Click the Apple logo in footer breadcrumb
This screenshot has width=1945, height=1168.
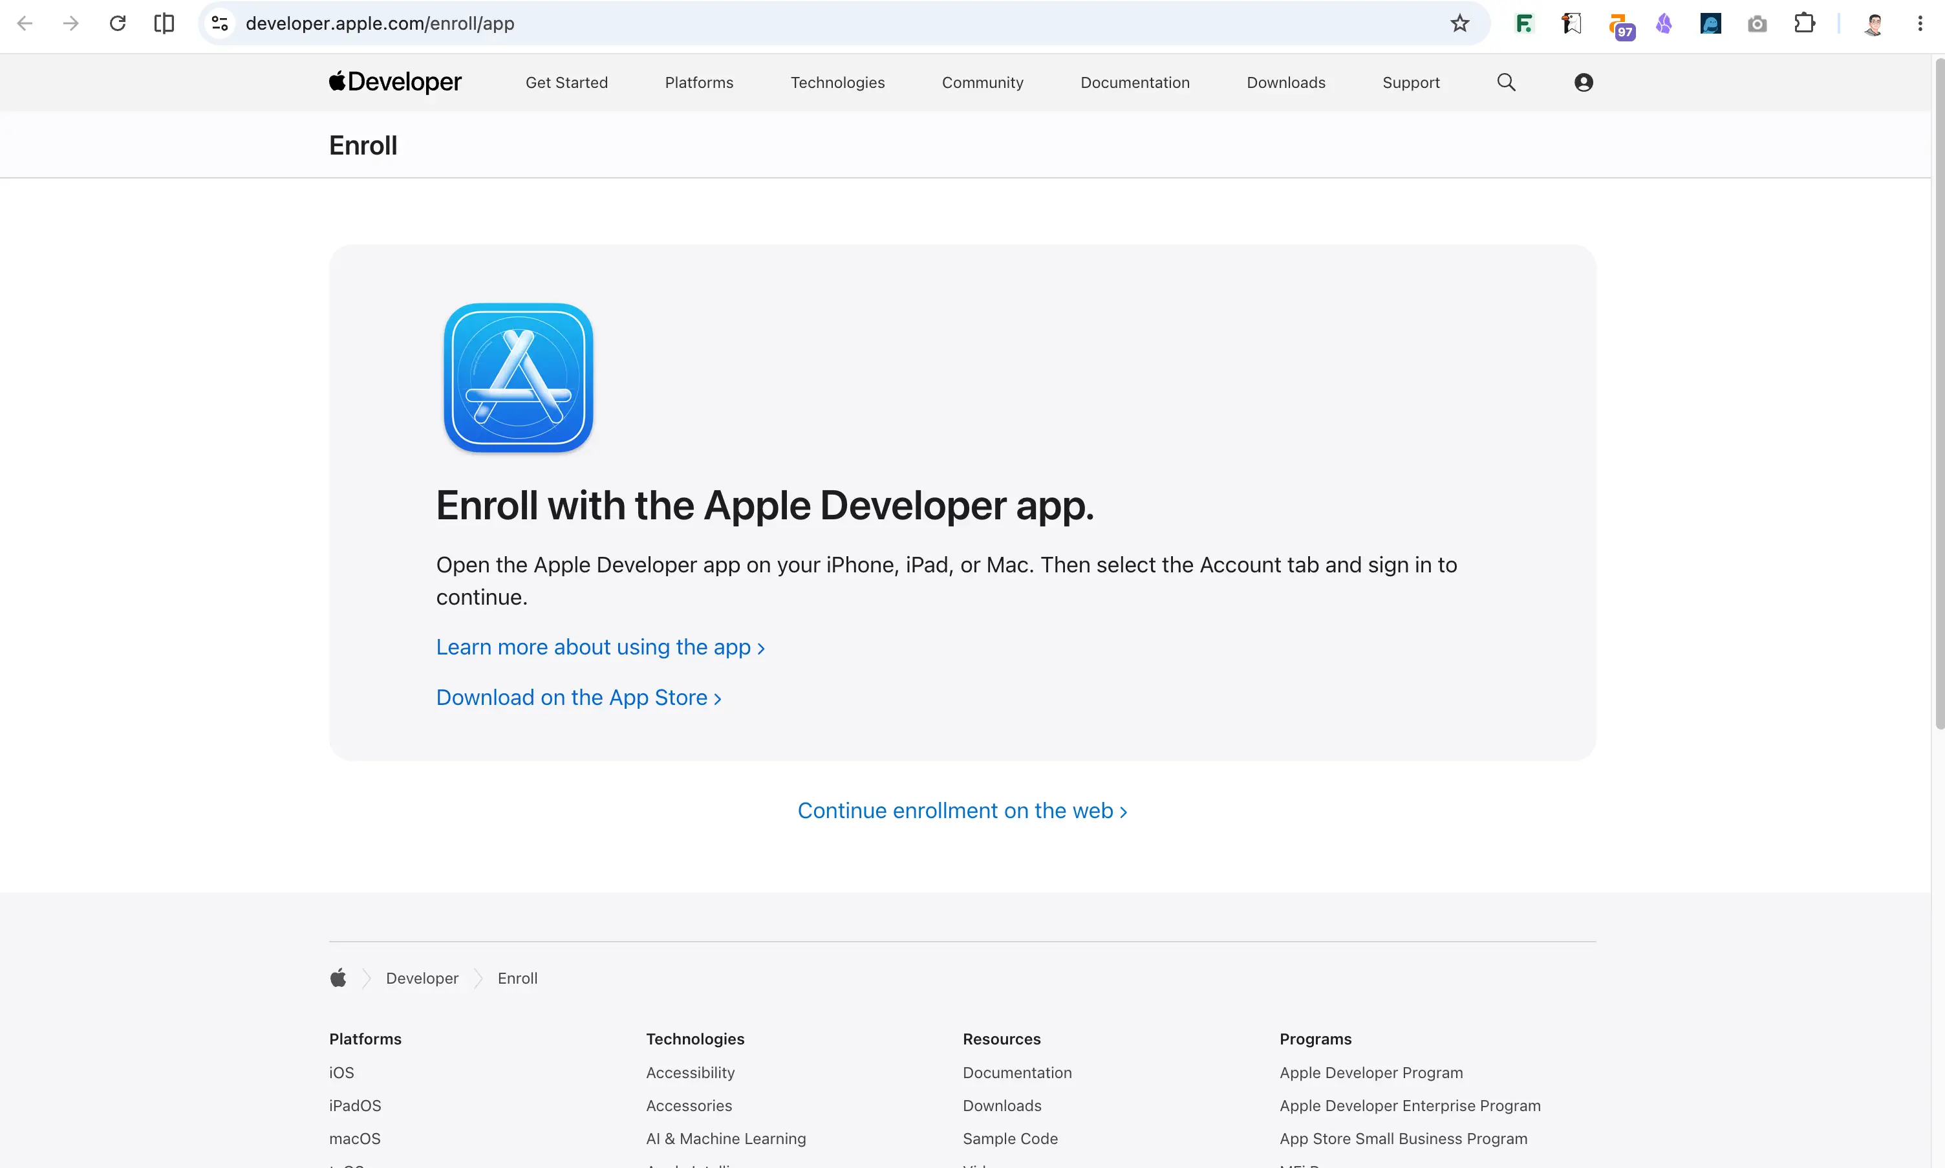tap(338, 979)
